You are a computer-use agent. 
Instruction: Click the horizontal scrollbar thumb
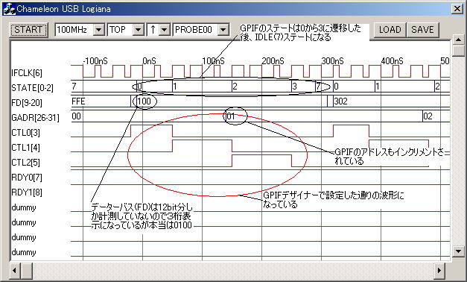(x=27, y=271)
